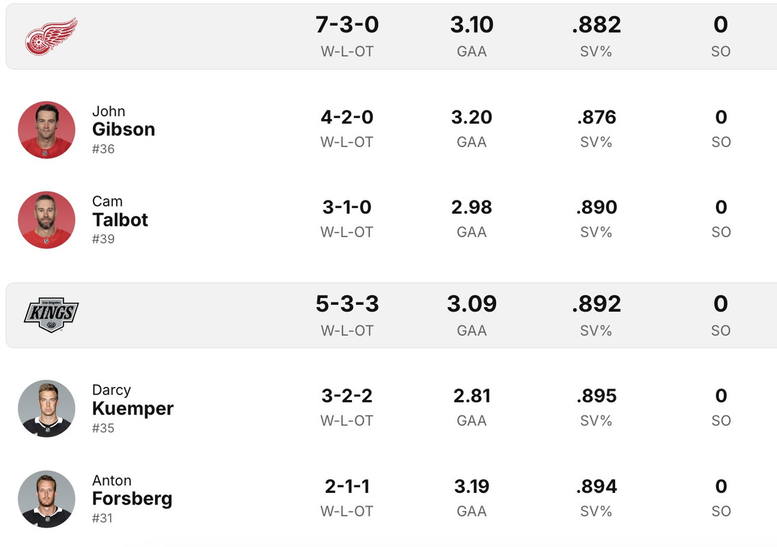Click Kings 3.09 team GAA
The height and width of the screenshot is (547, 777).
[x=472, y=304]
